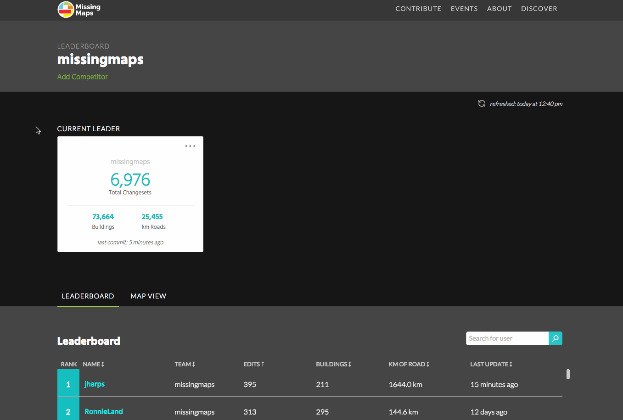Click the missingmaps page heading
This screenshot has height=420, width=623.
101,60
